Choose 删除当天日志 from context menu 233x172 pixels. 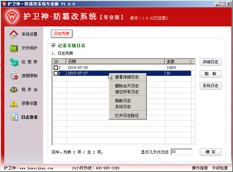pyautogui.click(x=127, y=86)
